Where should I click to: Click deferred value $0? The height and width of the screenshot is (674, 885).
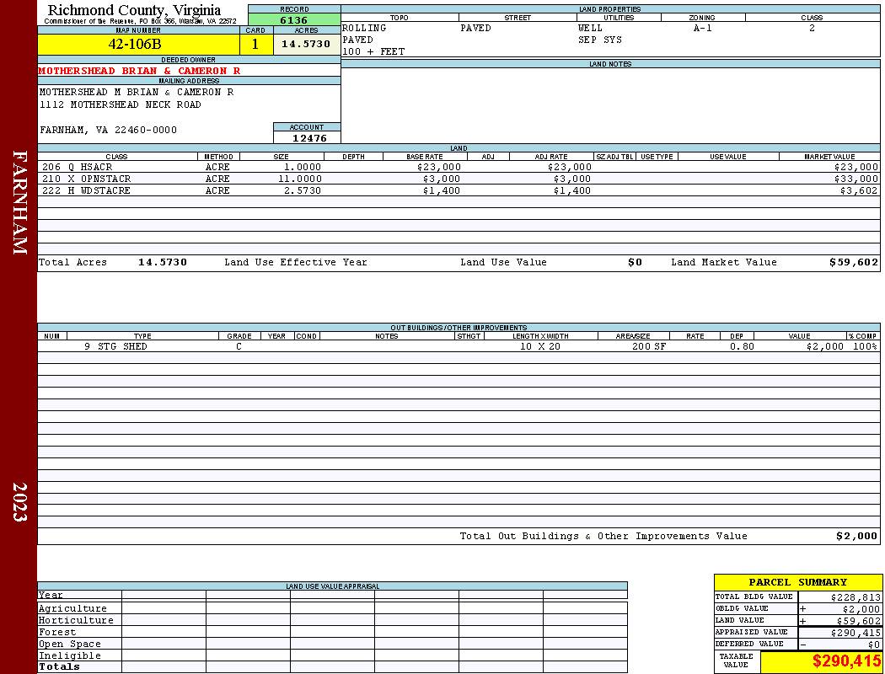click(x=874, y=645)
